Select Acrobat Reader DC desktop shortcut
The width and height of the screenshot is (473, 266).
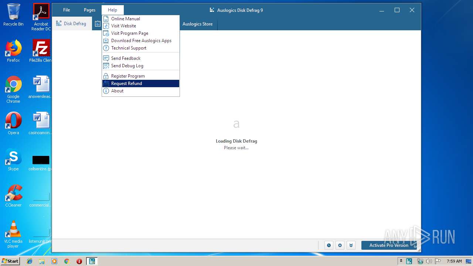(41, 17)
